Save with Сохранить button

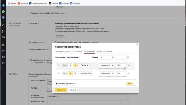click(61, 90)
